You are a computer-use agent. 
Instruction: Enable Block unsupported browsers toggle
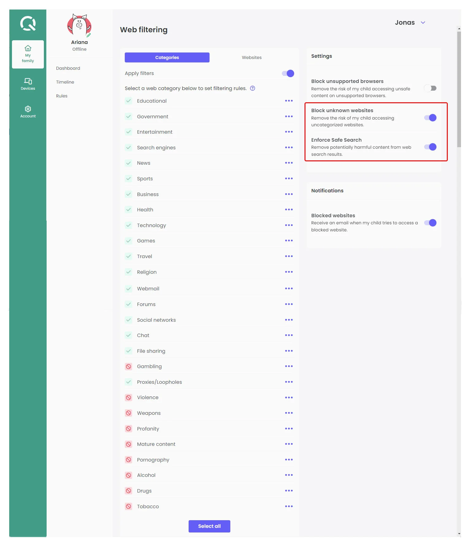(430, 88)
